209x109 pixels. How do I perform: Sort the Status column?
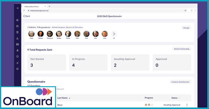179,98
